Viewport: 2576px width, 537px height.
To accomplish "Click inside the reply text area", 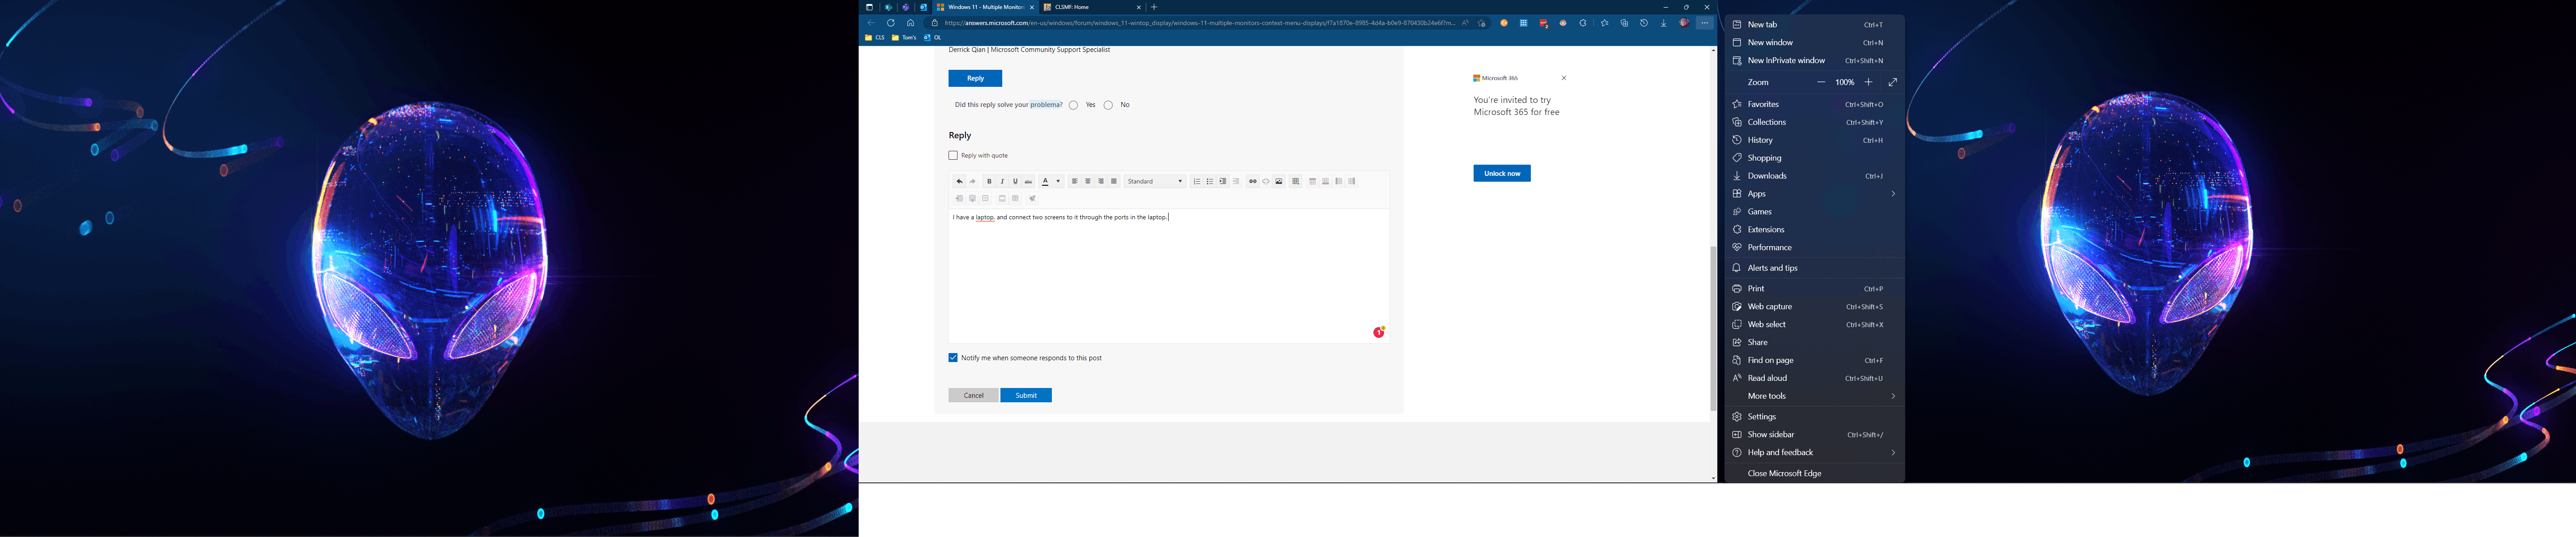I will (x=1168, y=275).
